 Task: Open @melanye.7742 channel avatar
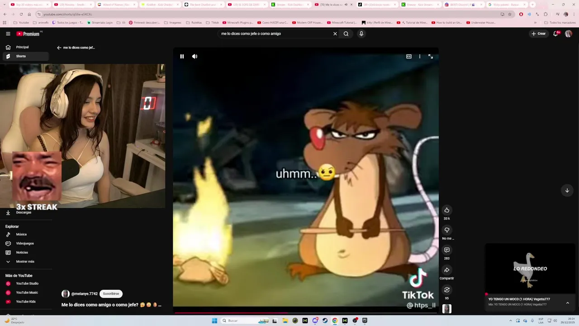point(66,294)
